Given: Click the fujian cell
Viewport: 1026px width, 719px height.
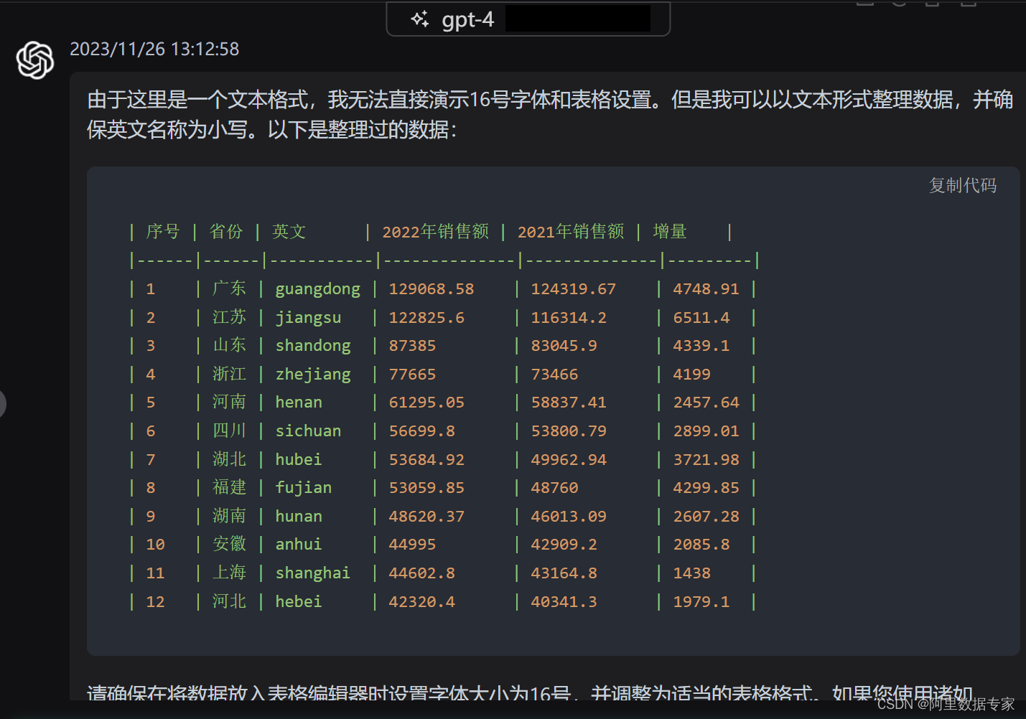Looking at the screenshot, I should pyautogui.click(x=304, y=488).
